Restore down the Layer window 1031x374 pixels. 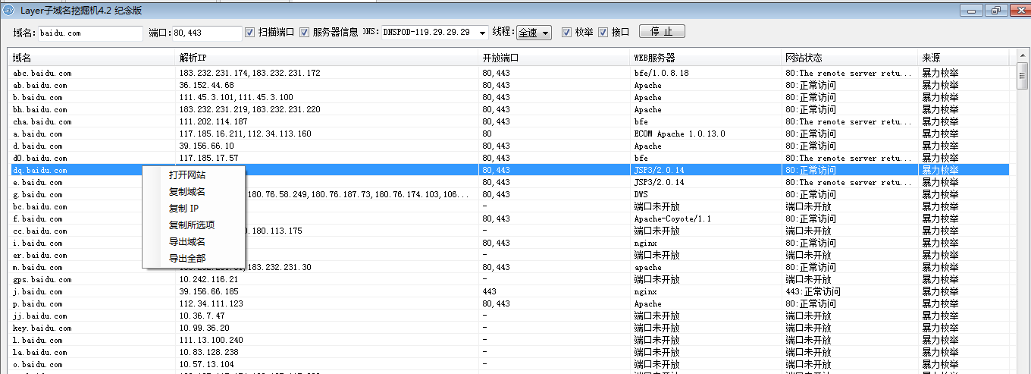(996, 10)
